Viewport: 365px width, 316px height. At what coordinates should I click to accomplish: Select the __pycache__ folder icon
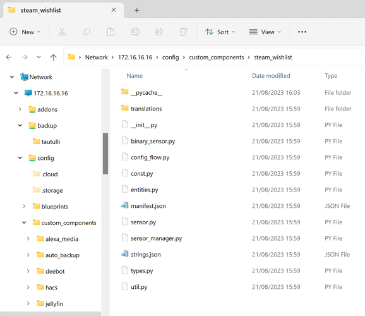(125, 92)
